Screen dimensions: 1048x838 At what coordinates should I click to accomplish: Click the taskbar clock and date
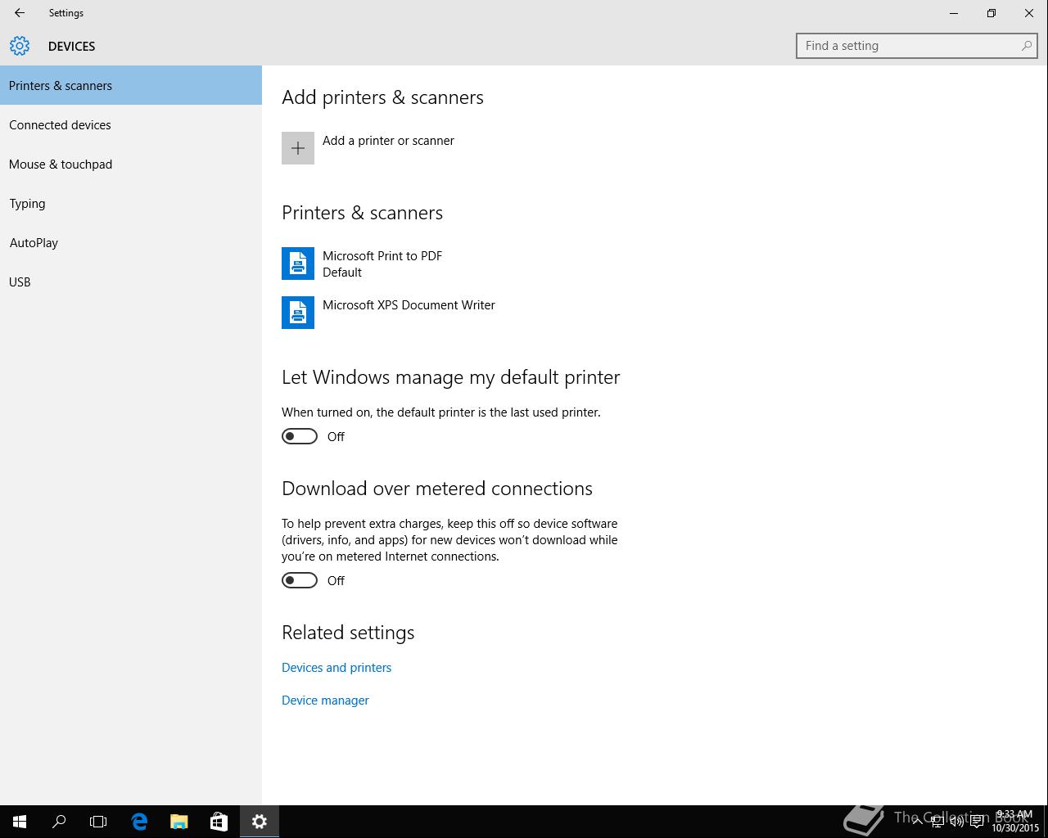(1015, 822)
